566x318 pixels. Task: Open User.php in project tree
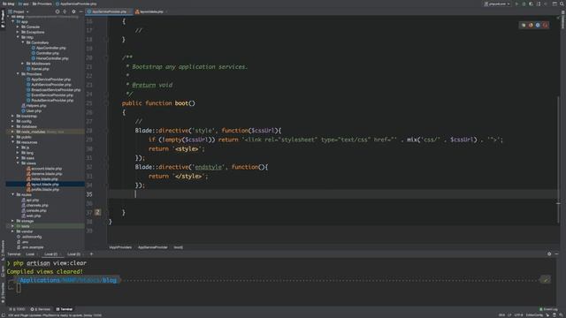[31, 110]
